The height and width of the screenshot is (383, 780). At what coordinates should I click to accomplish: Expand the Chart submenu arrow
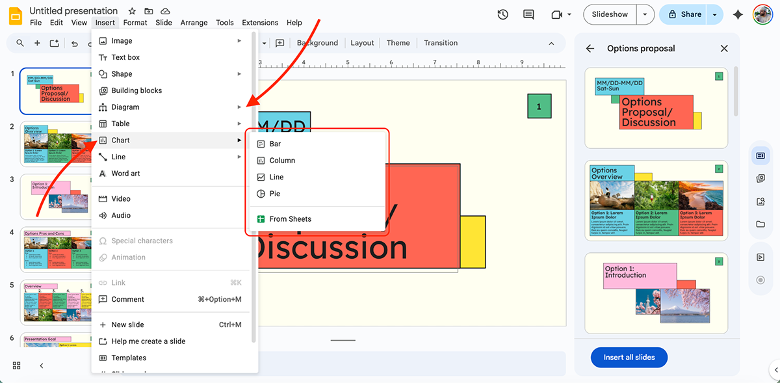[x=238, y=140]
